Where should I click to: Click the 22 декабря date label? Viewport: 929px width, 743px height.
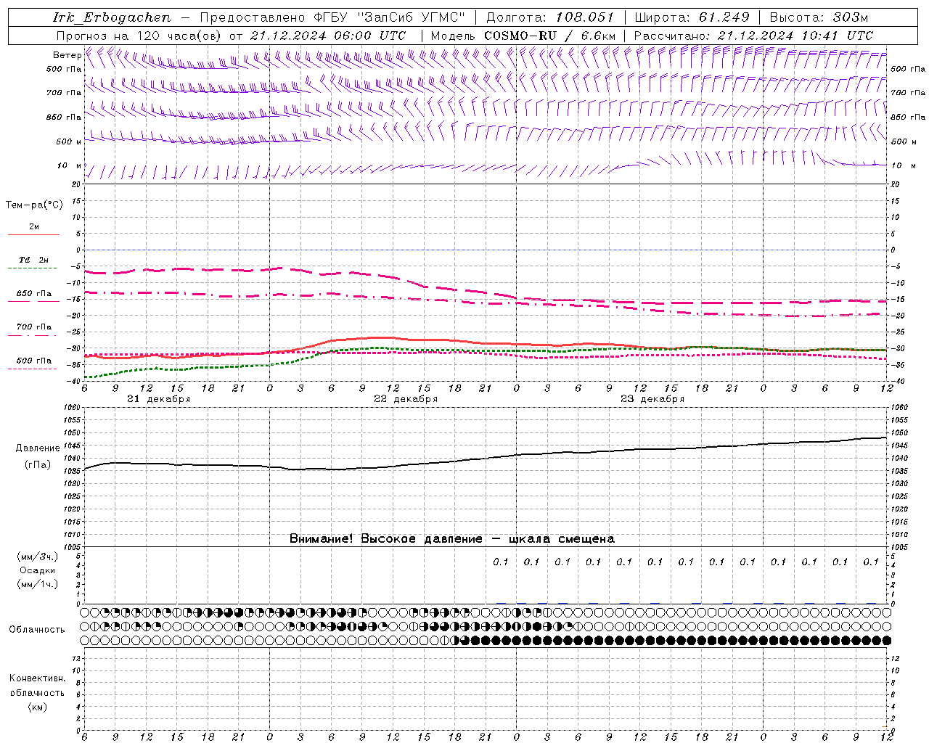click(406, 399)
